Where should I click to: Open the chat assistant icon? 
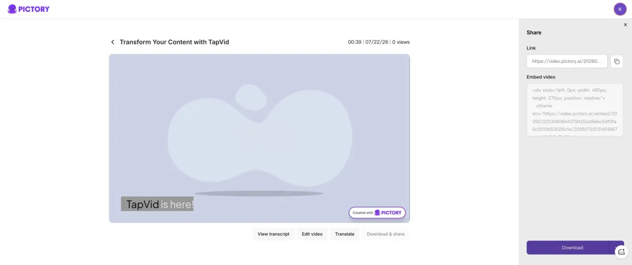621,252
